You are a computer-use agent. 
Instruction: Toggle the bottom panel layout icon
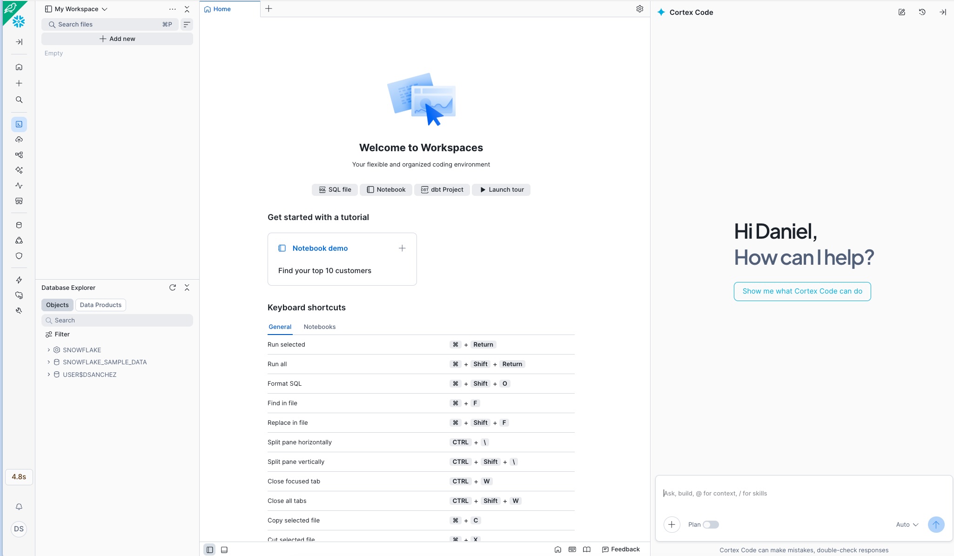[x=224, y=549]
